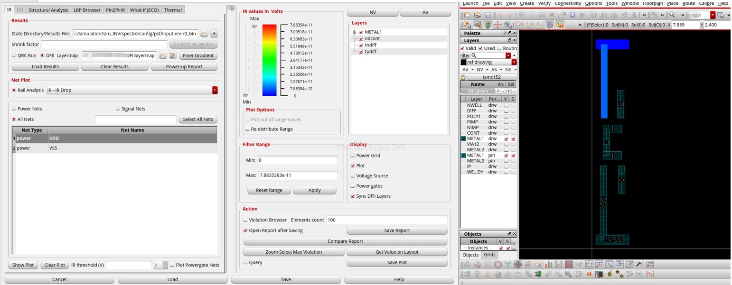
Task: Expand the METAL1 layer tree node
Action: tap(355, 32)
